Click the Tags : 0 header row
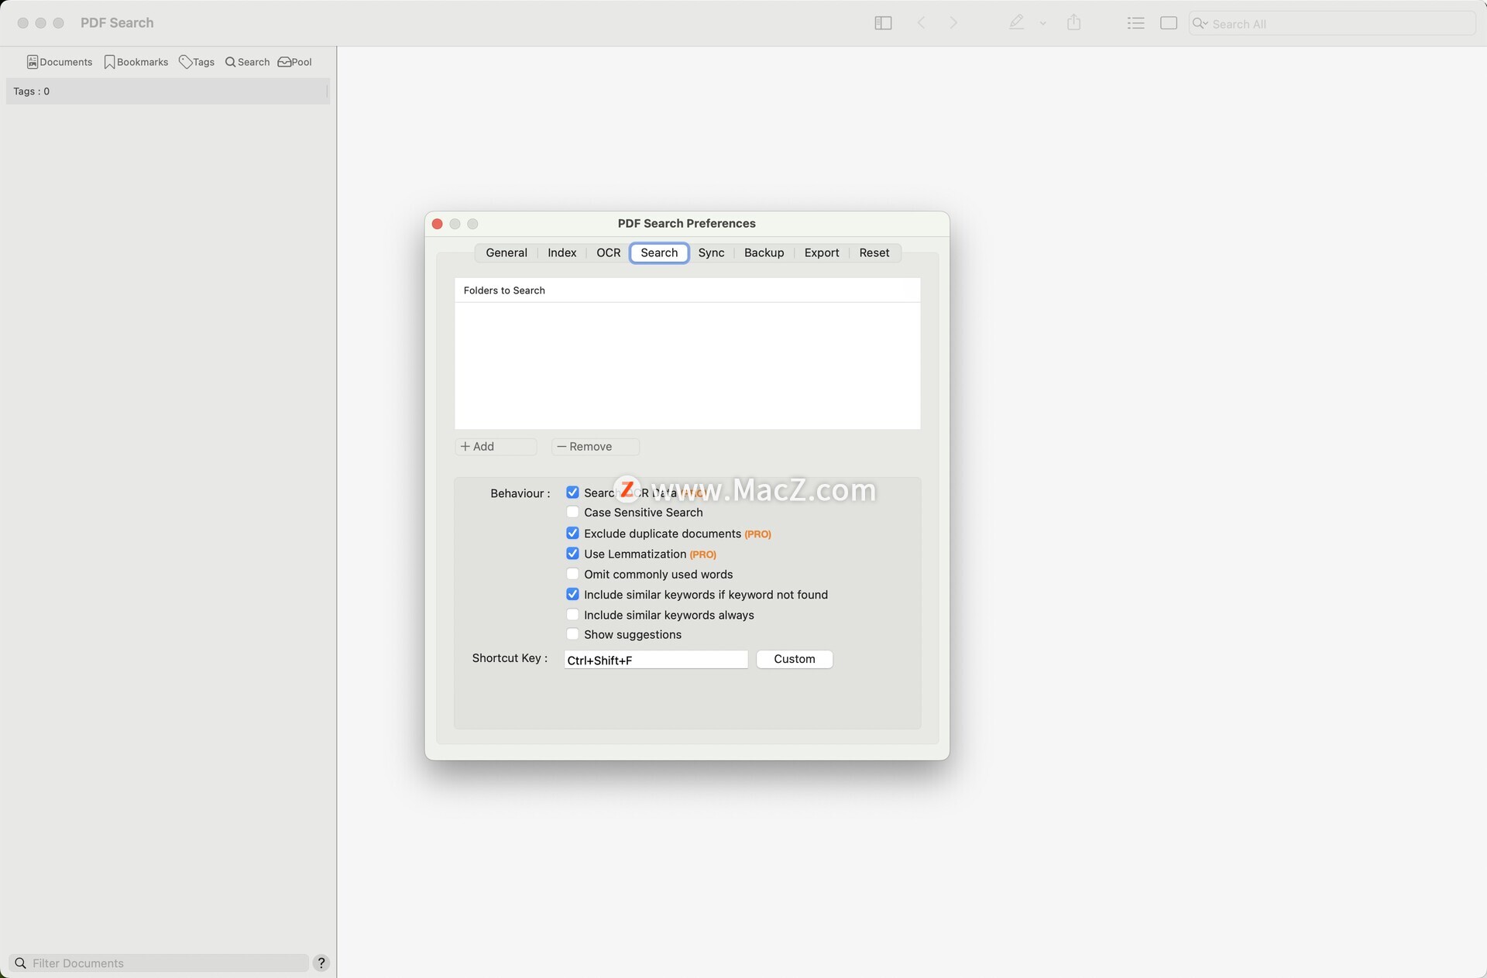The width and height of the screenshot is (1487, 978). click(167, 91)
